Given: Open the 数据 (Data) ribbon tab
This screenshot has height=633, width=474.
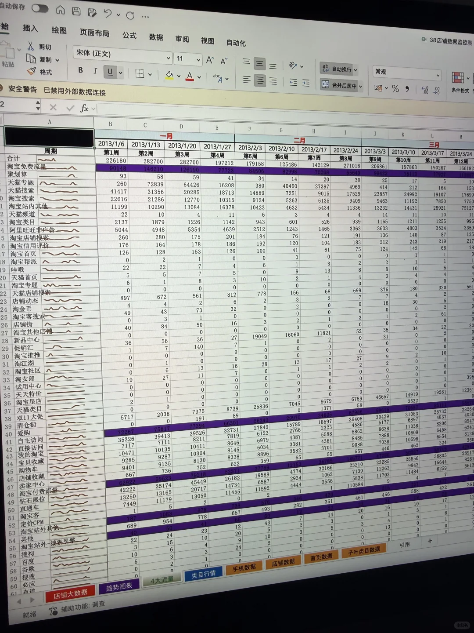Looking at the screenshot, I should (x=156, y=37).
